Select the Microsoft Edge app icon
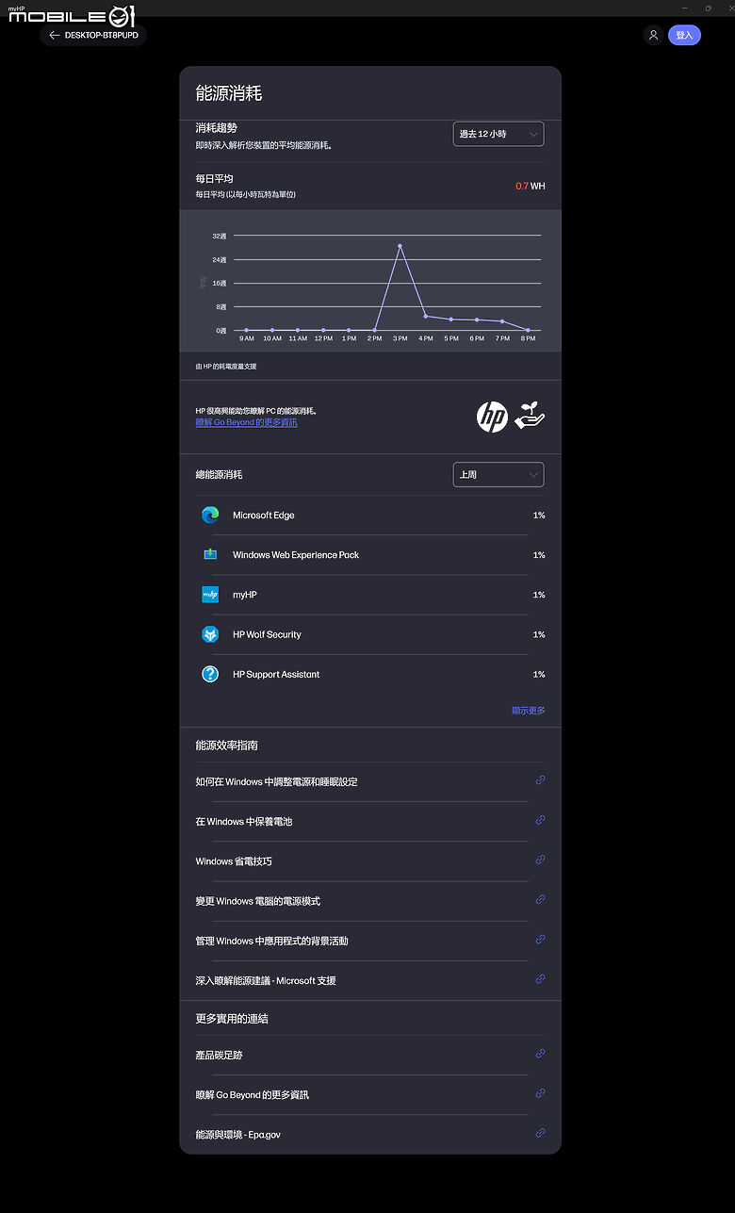Image resolution: width=735 pixels, height=1213 pixels. pyautogui.click(x=210, y=515)
